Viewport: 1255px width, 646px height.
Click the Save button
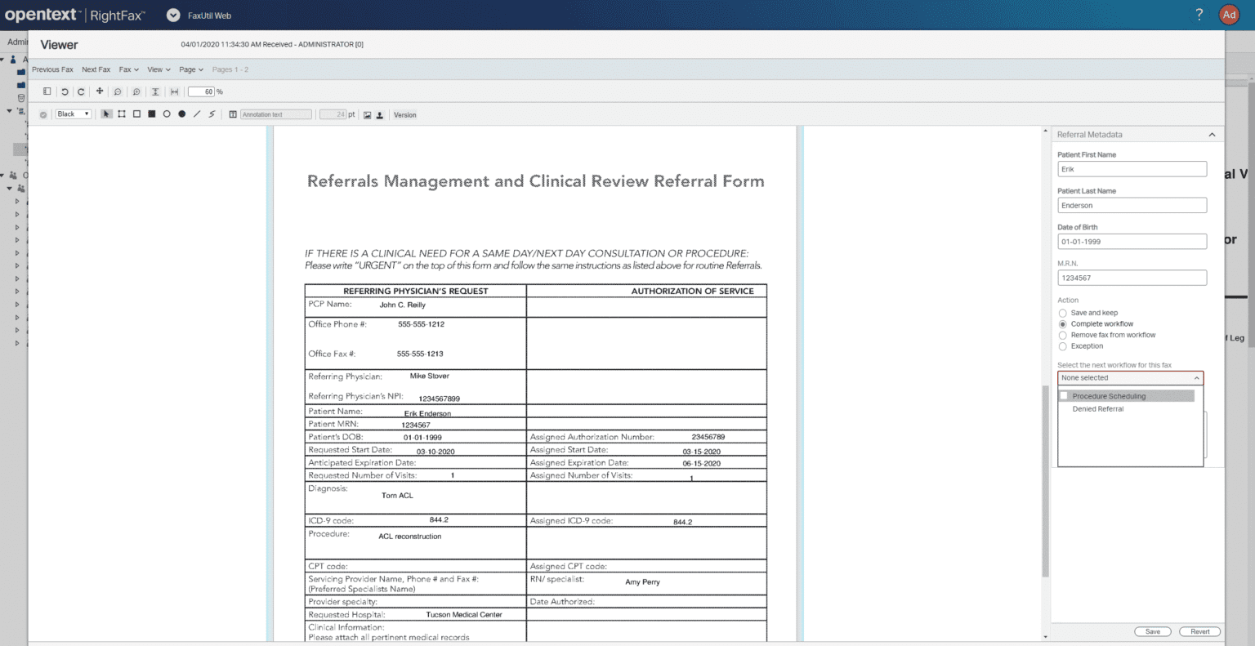[1152, 631]
